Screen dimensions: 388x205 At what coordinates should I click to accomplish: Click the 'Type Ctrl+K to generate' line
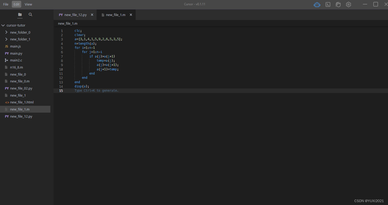(97, 91)
